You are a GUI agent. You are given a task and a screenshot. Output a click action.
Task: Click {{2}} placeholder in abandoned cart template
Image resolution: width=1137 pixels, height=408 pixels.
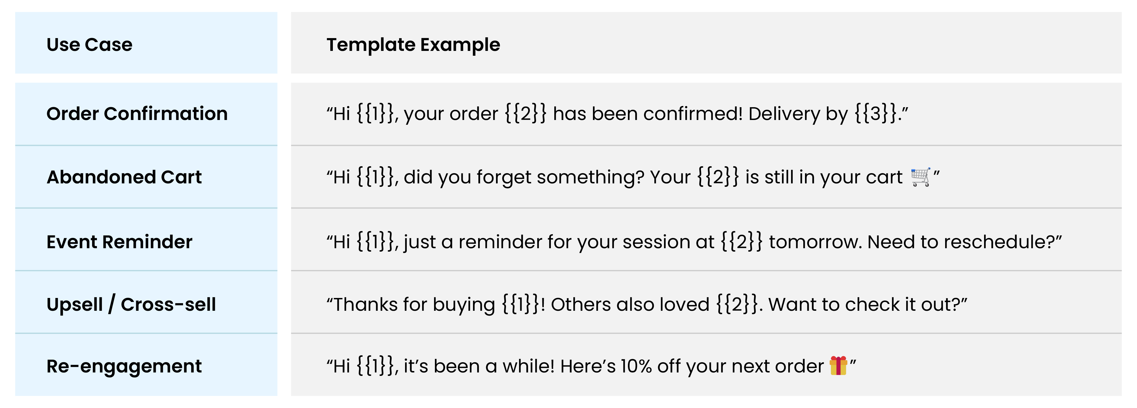tap(718, 177)
